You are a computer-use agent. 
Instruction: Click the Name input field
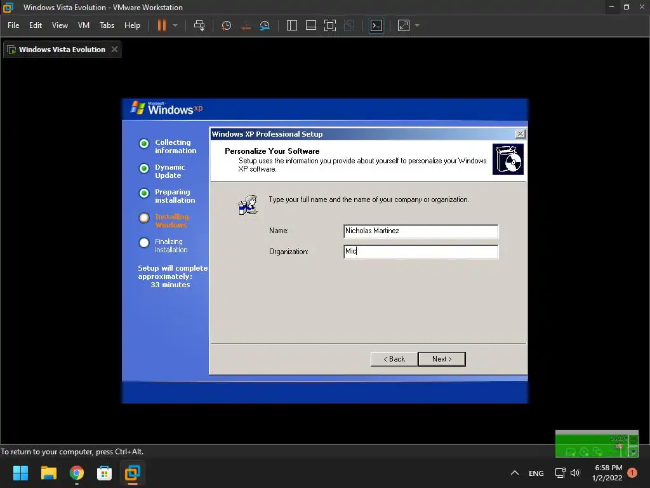tap(421, 231)
